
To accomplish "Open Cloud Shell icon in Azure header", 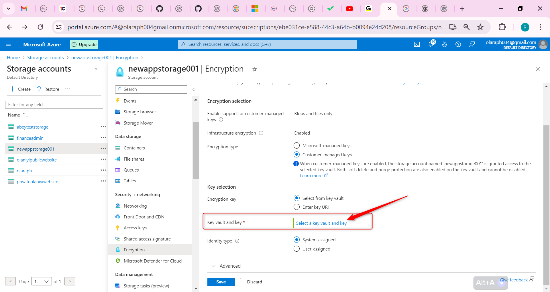I will [x=417, y=44].
